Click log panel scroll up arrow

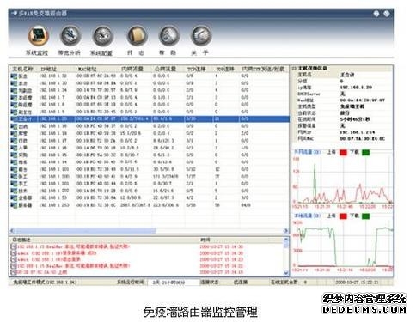point(286,240)
